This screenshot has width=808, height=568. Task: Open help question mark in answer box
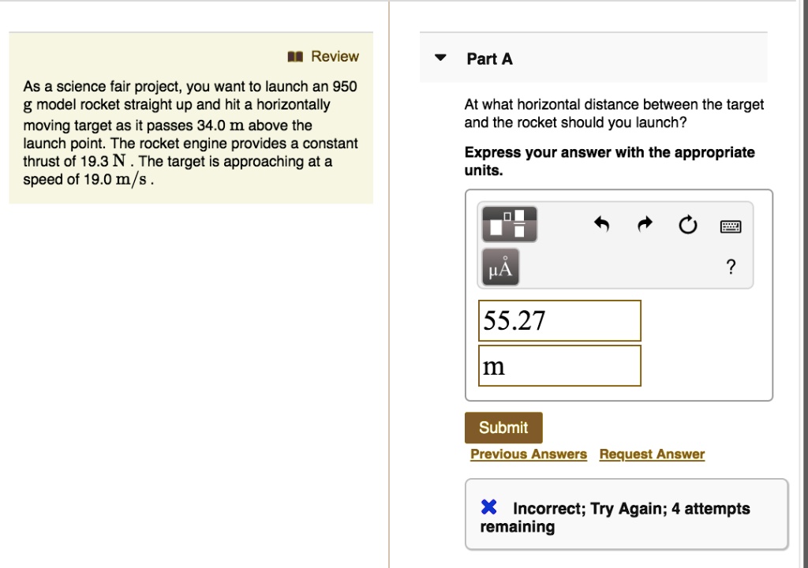coord(731,268)
